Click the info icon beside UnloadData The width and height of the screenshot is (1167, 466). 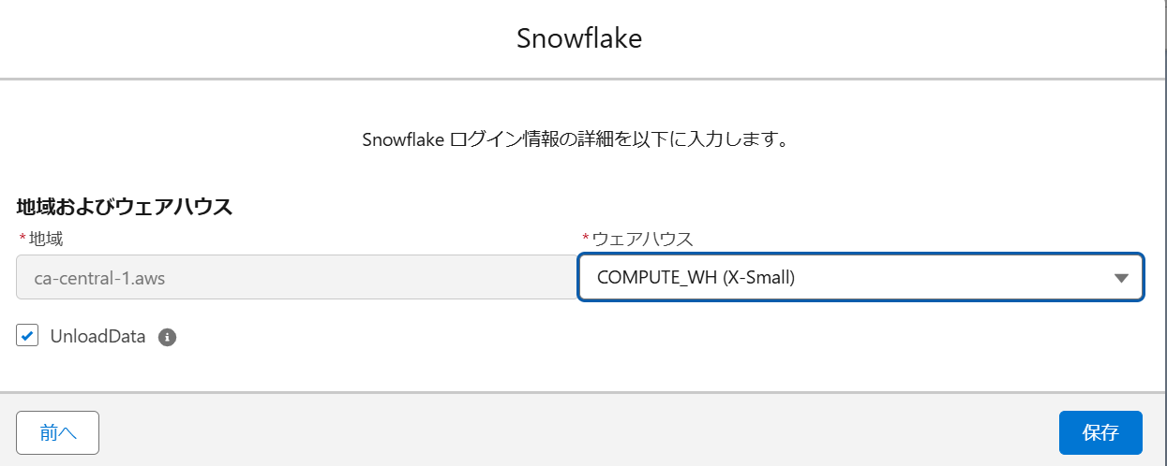click(168, 337)
